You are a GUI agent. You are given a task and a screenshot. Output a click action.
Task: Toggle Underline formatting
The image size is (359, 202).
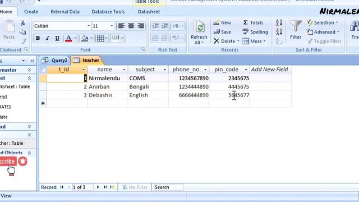[57, 38]
